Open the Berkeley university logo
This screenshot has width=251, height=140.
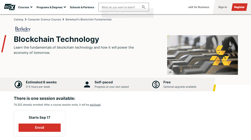point(23,29)
